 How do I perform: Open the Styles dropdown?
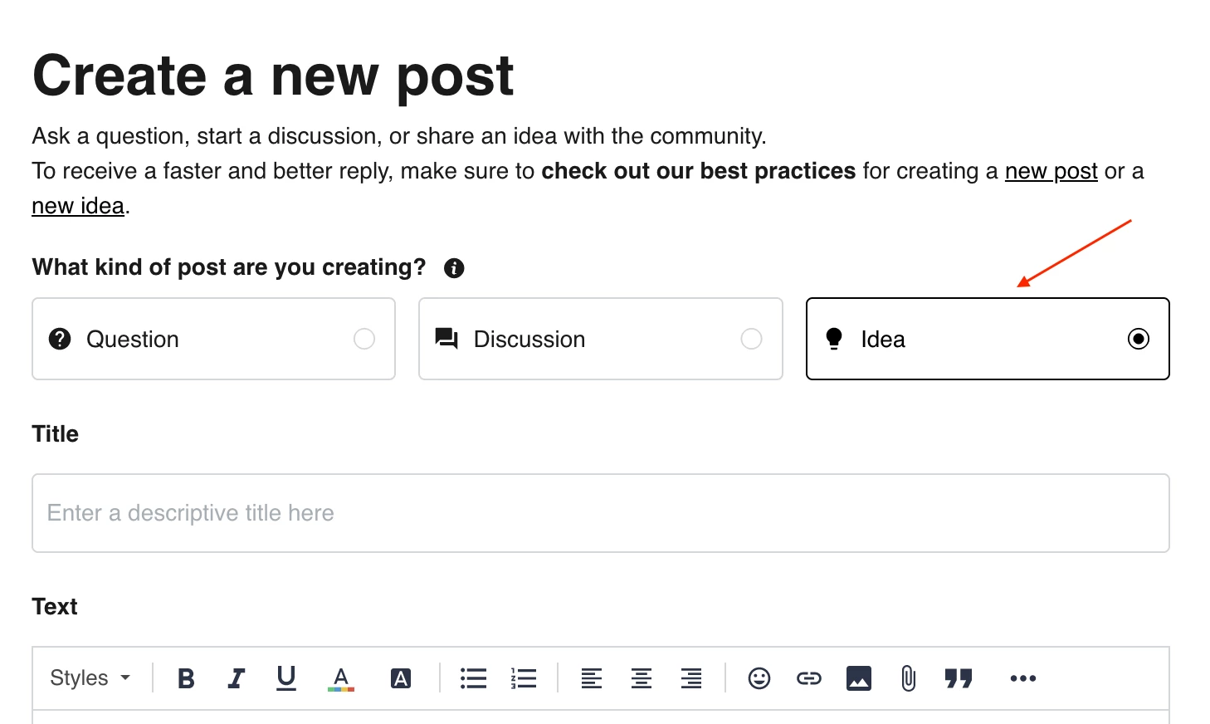point(90,678)
